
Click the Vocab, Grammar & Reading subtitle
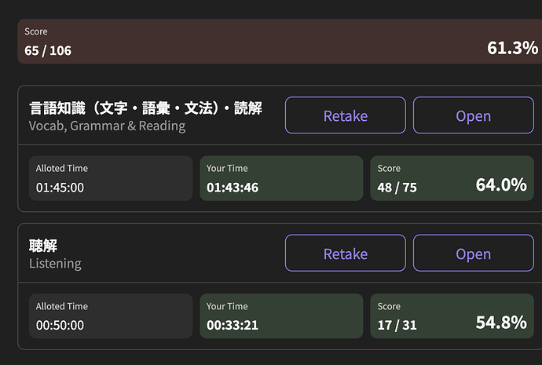[x=107, y=126]
